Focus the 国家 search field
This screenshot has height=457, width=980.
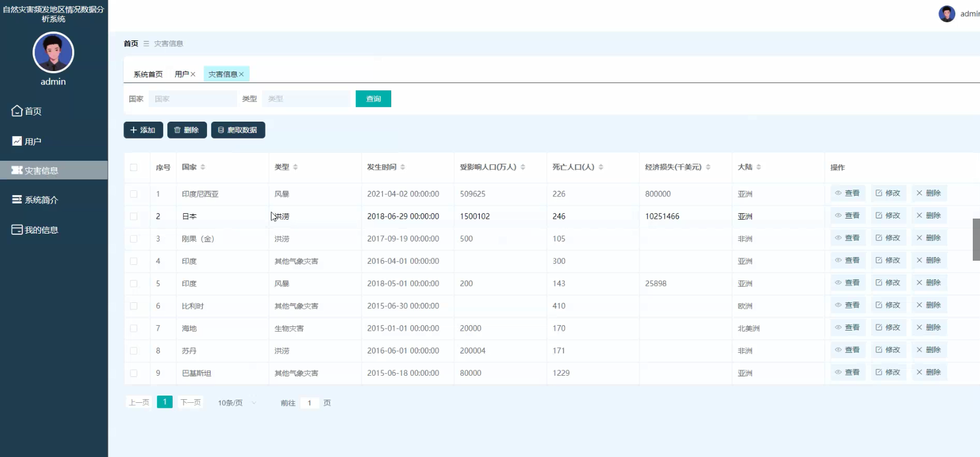point(192,99)
